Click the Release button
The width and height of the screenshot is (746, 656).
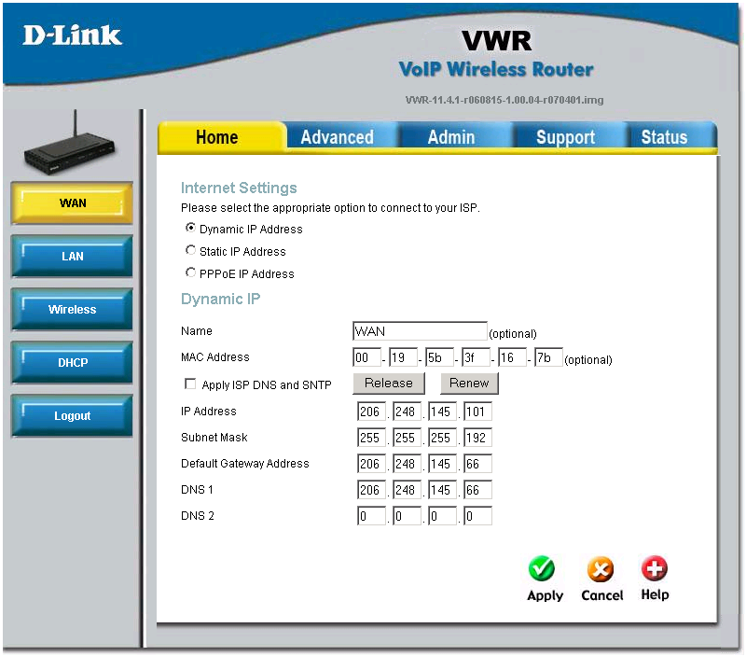tap(389, 384)
